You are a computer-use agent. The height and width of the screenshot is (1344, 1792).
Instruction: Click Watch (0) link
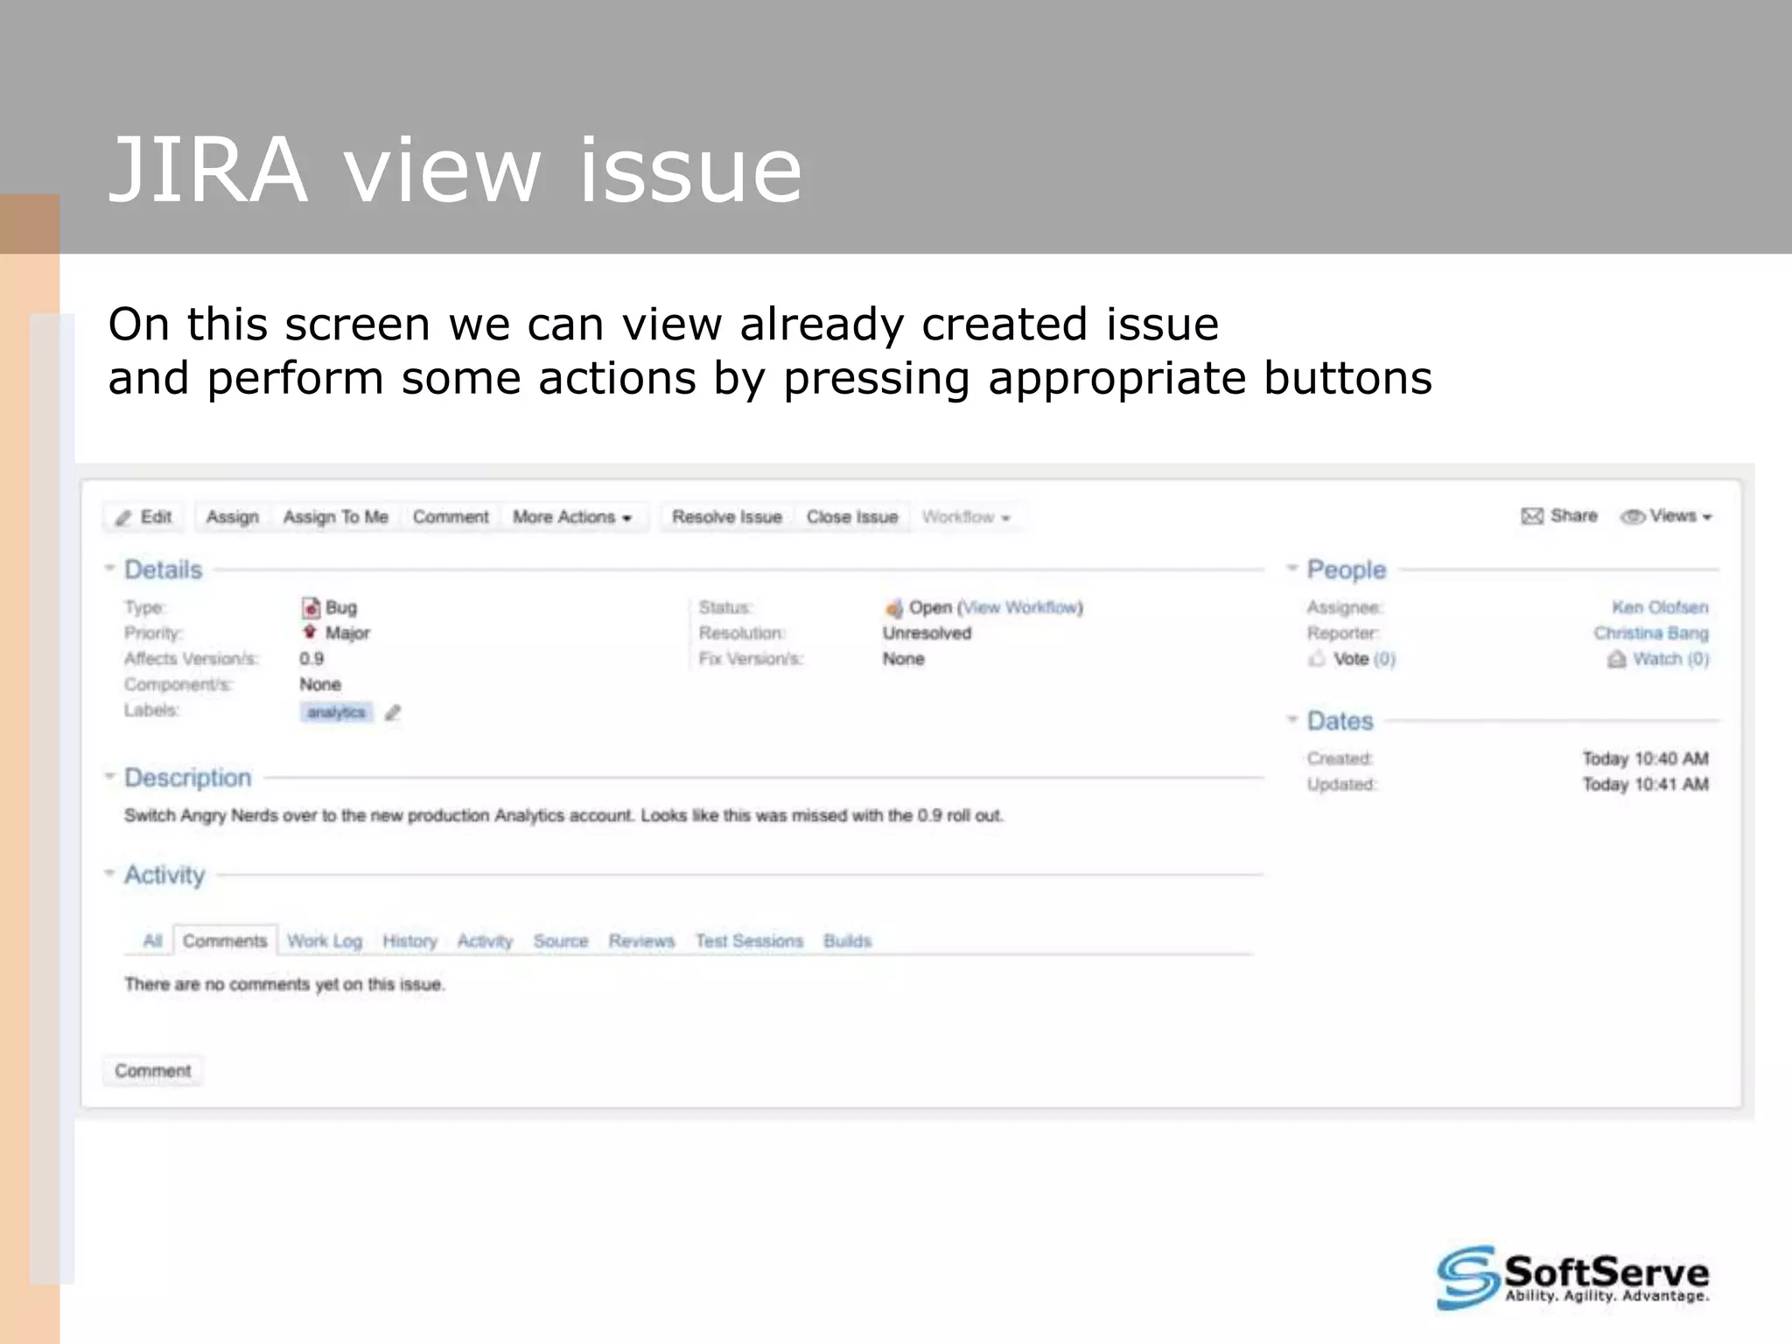[x=1670, y=659]
